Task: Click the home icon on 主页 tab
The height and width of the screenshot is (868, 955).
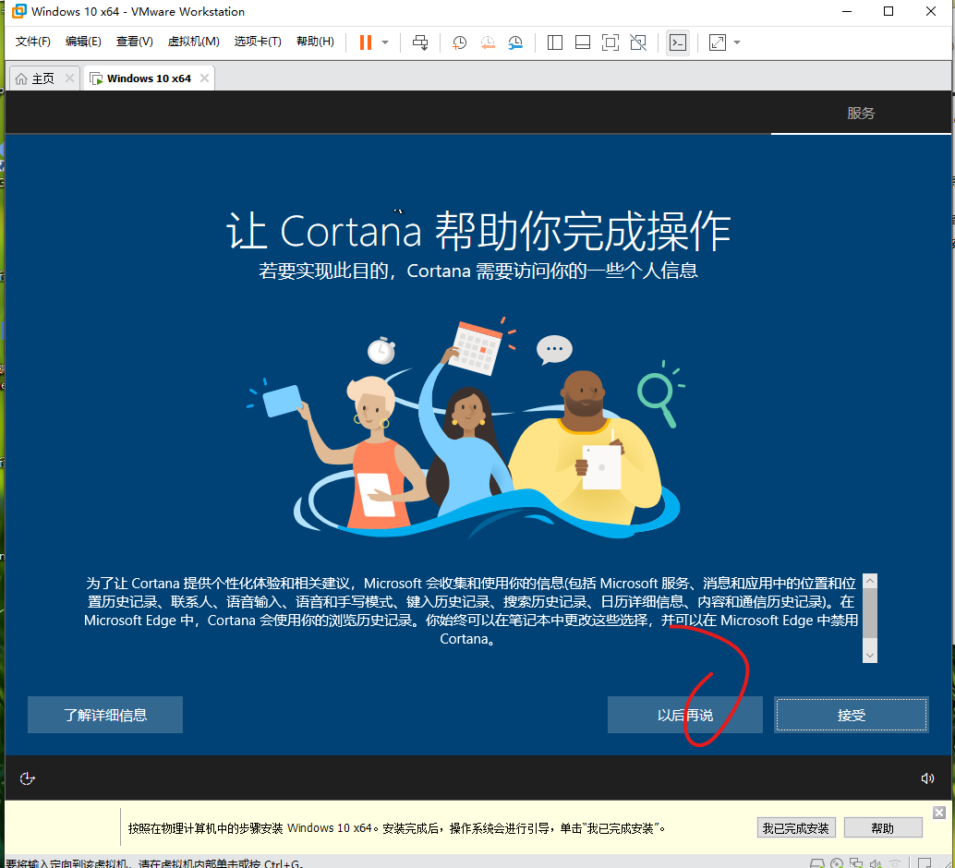Action: [x=21, y=78]
